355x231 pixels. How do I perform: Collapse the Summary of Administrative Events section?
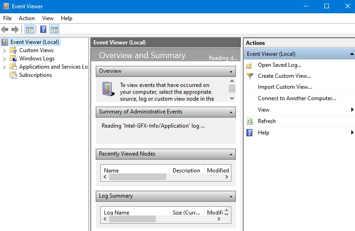coord(232,112)
